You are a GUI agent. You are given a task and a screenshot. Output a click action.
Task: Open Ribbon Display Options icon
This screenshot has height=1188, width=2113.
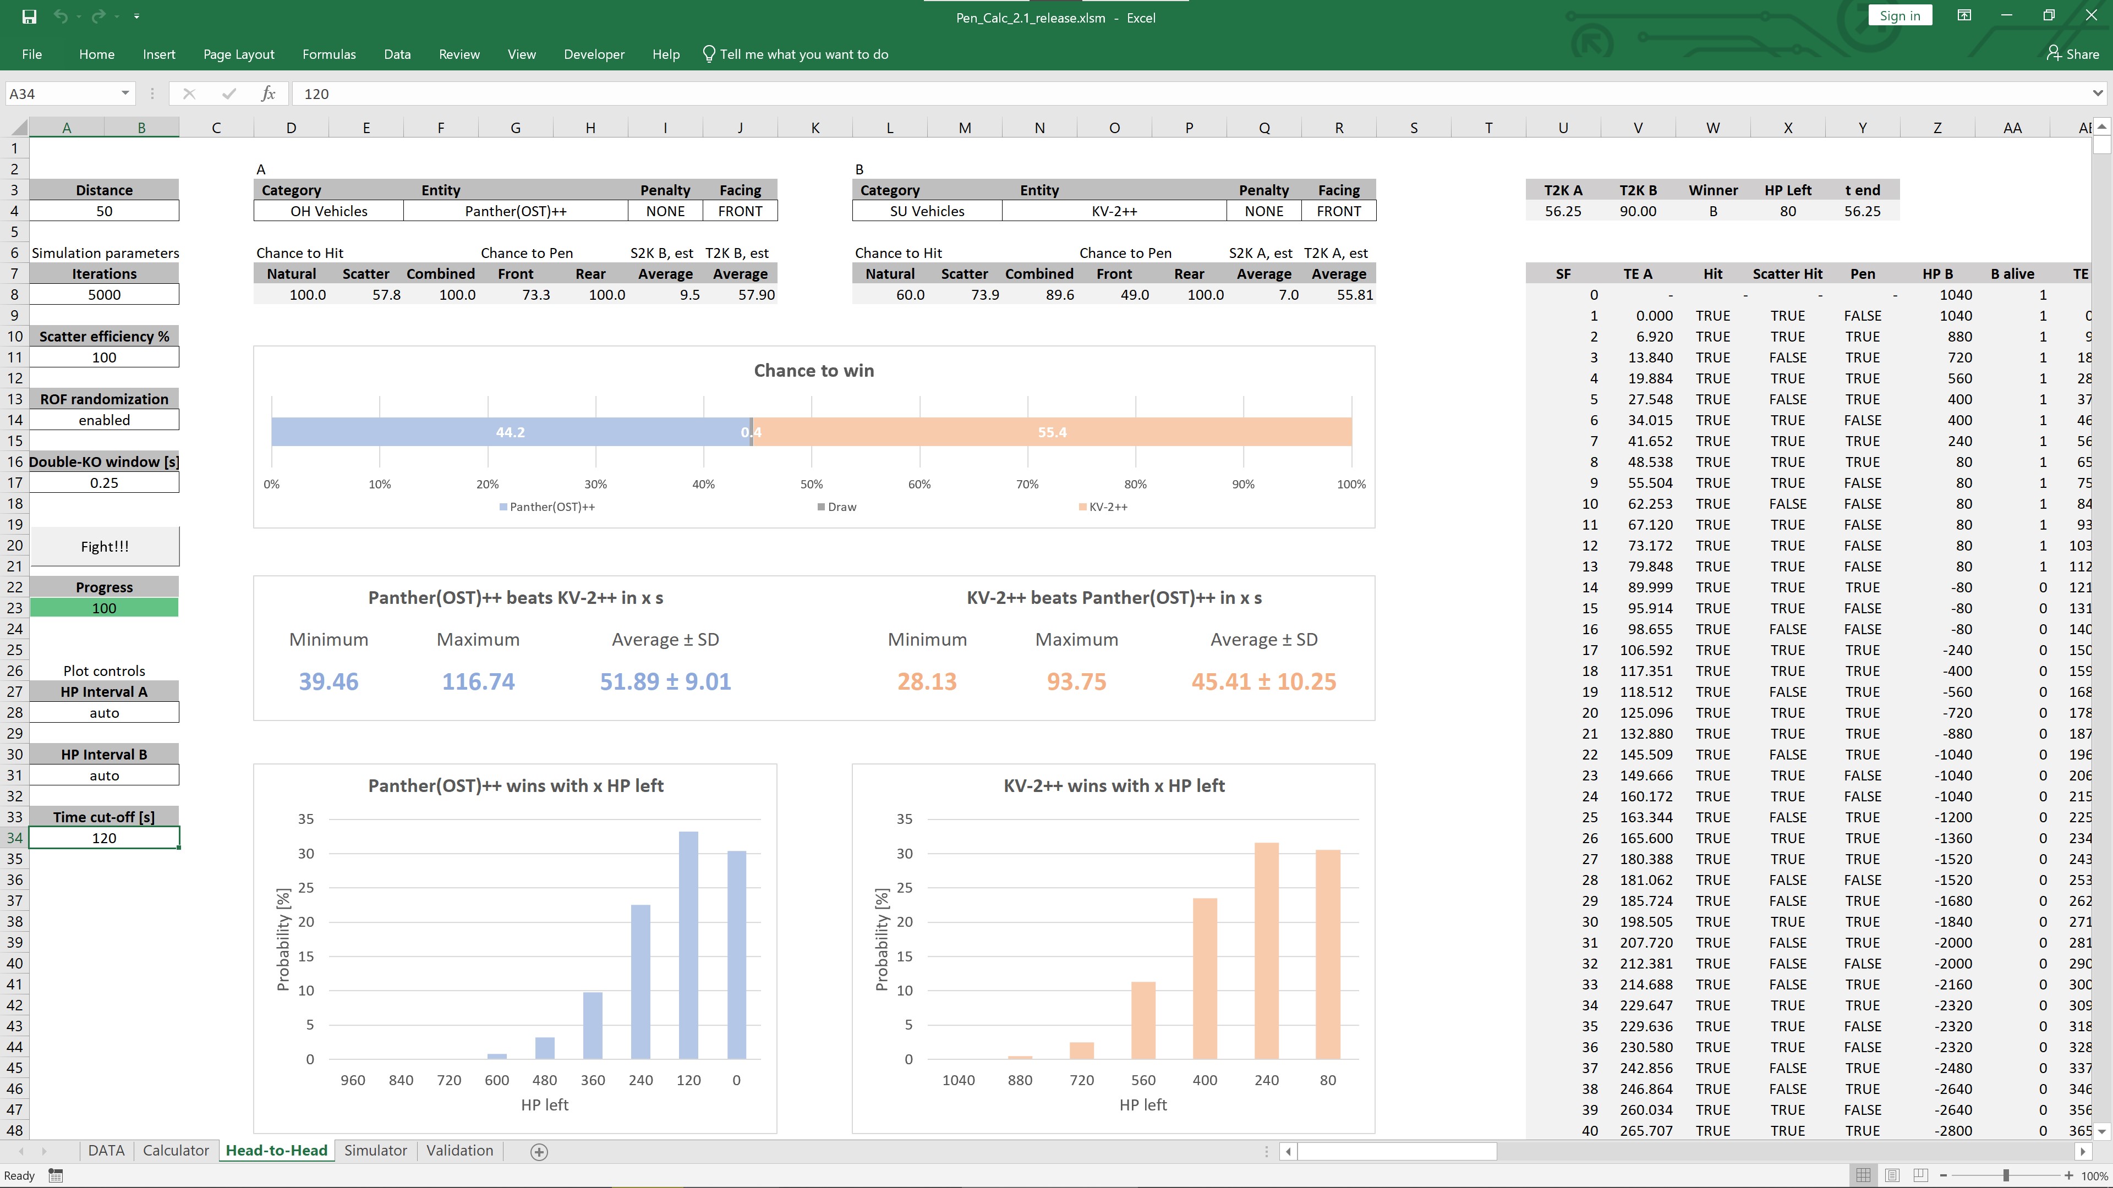1964,15
